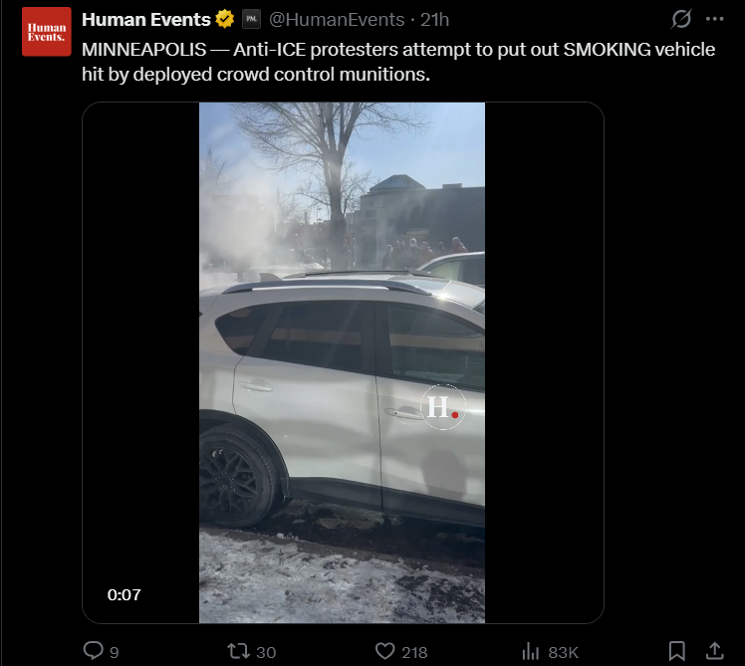The height and width of the screenshot is (666, 745).
Task: Click the Grok explain-post icon
Action: click(681, 19)
